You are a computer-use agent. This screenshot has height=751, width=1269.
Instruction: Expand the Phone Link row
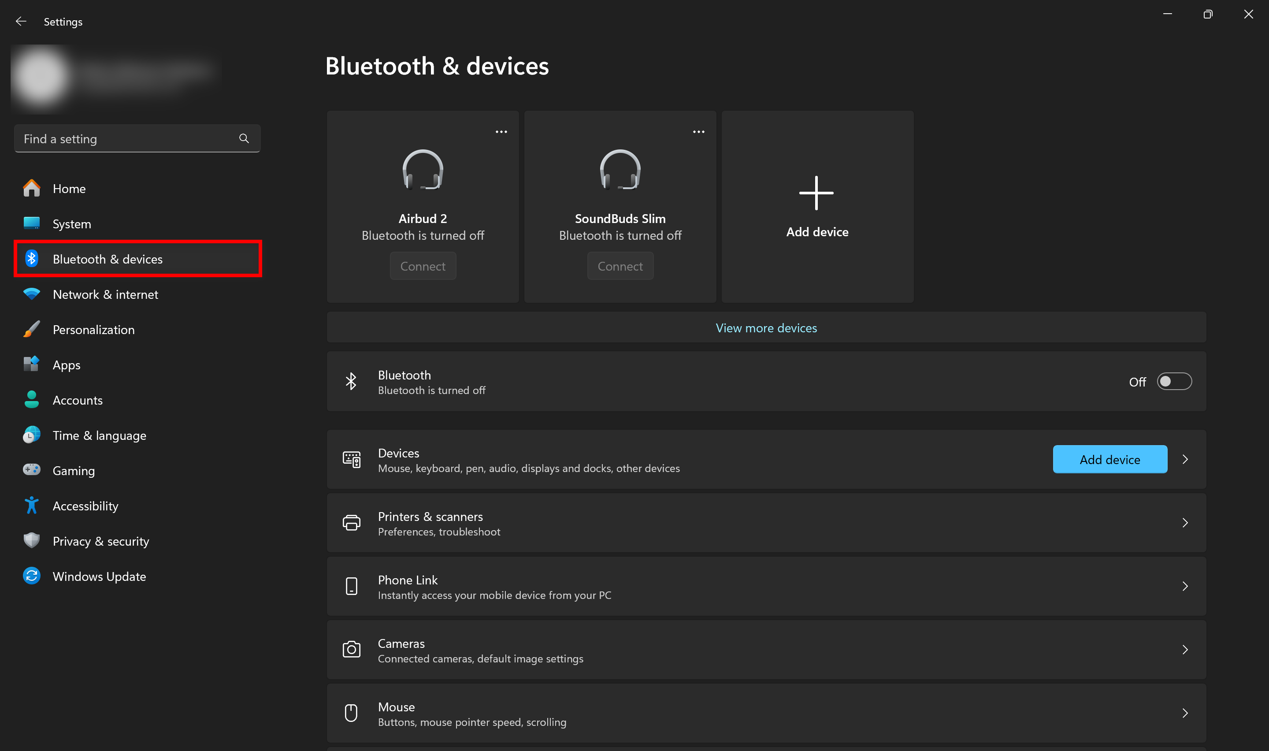pos(1184,586)
